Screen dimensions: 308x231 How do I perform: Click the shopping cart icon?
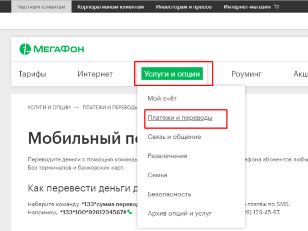click(x=276, y=7)
